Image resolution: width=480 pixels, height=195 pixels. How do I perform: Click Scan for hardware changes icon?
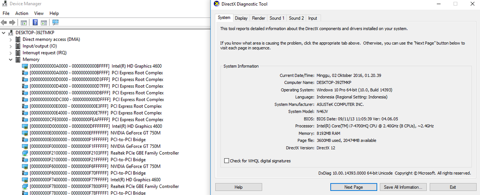tap(55, 22)
